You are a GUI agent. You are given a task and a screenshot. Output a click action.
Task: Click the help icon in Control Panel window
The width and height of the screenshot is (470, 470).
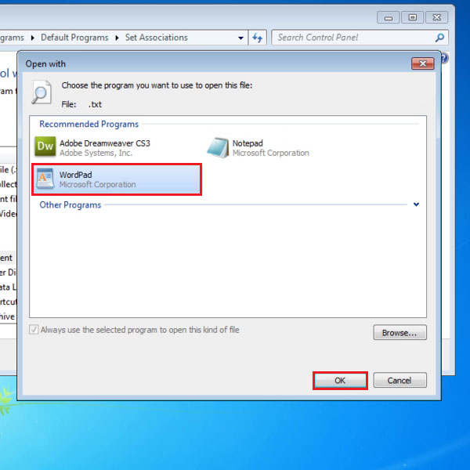coord(444,58)
